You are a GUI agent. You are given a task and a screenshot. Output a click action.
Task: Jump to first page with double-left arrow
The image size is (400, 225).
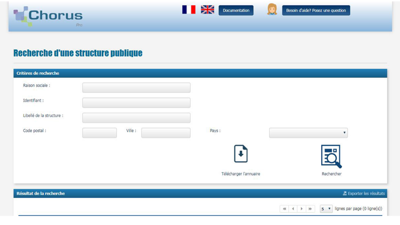pyautogui.click(x=284, y=209)
